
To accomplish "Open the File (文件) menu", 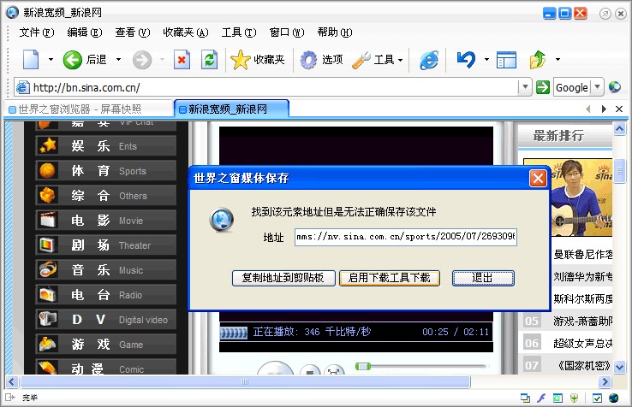I will point(37,32).
